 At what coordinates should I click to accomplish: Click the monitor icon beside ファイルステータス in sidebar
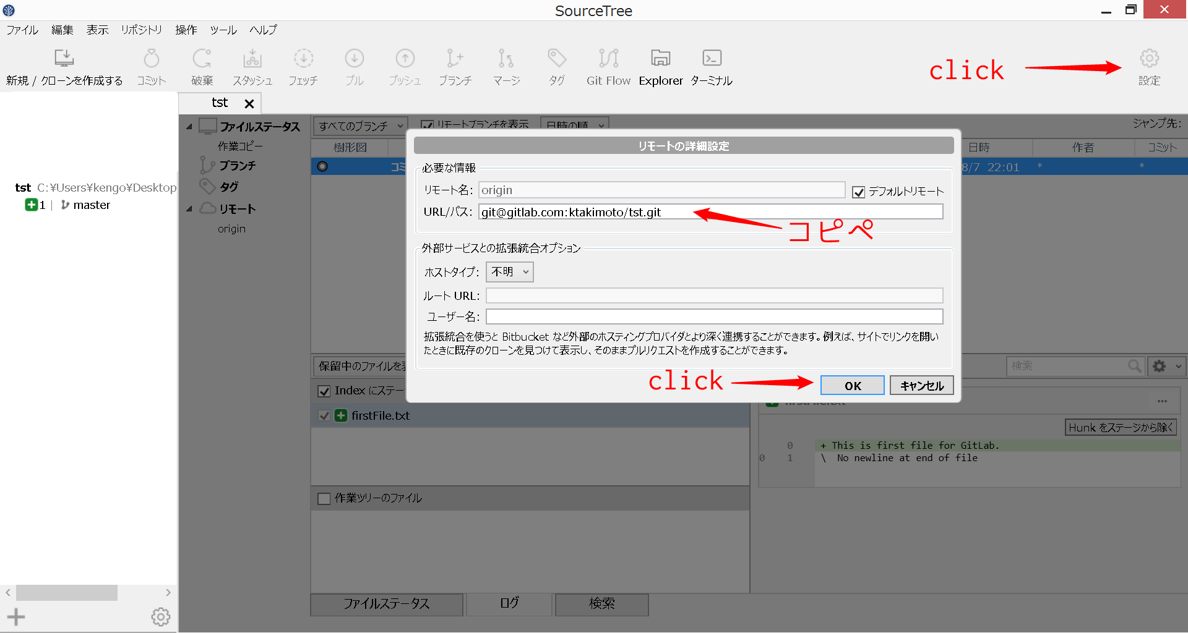click(x=208, y=126)
